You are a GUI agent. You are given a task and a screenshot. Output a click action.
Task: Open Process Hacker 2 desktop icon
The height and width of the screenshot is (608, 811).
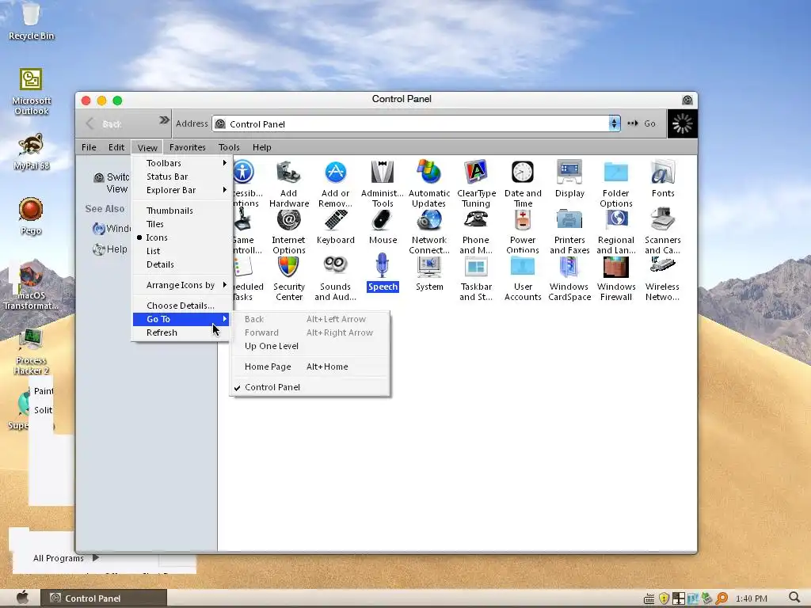[x=31, y=351]
